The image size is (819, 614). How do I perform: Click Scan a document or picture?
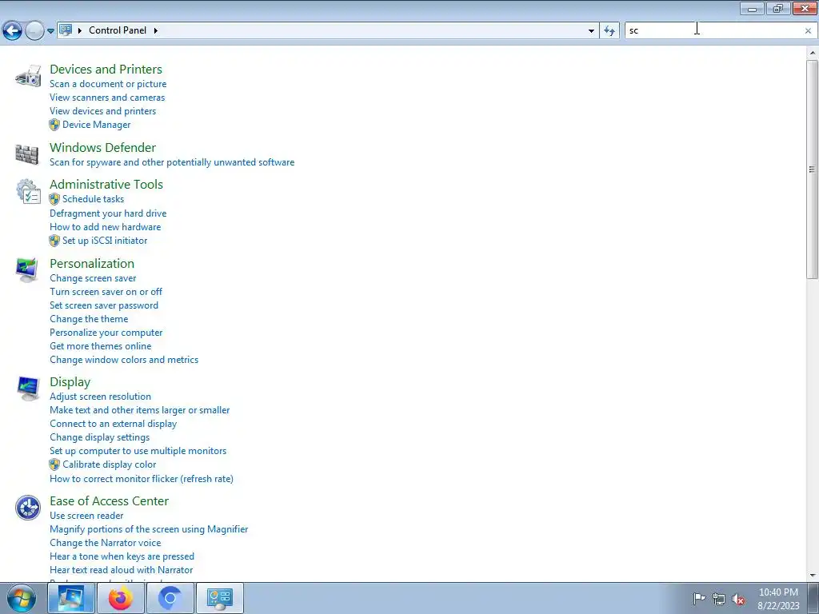[x=108, y=84]
